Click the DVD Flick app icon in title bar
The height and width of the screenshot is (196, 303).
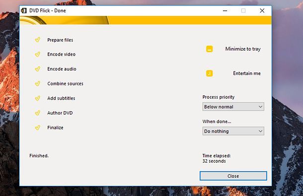[24, 10]
